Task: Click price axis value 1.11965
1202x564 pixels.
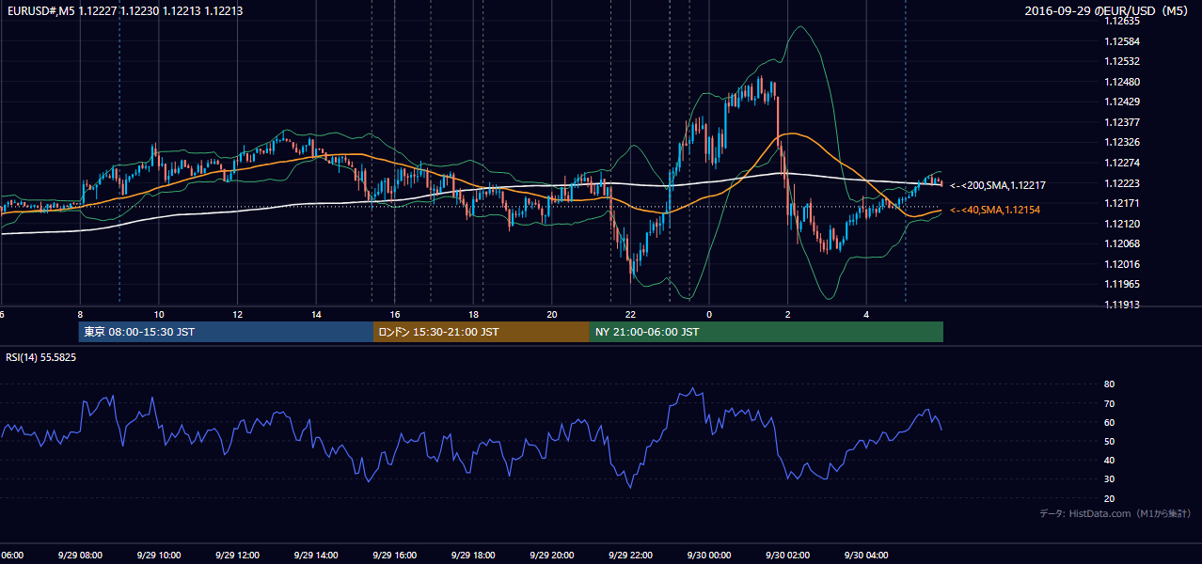Action: [1121, 284]
